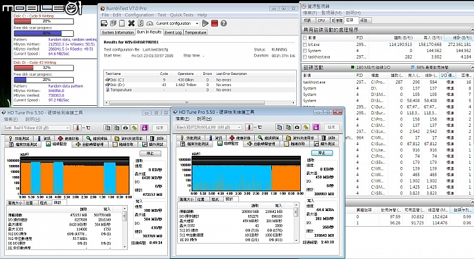Click BurnInTest second toolbar icon (3D boxes)

(113, 23)
